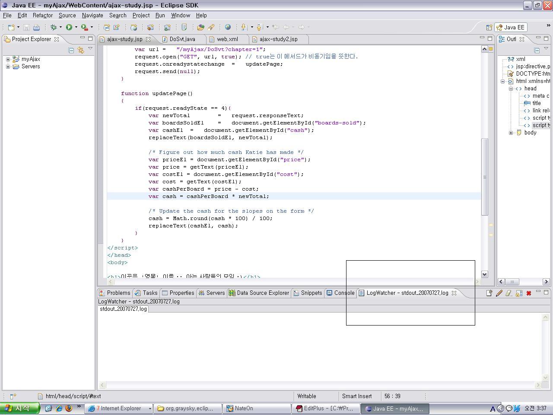Switch to the DoSvt.java editor tab

(182, 39)
